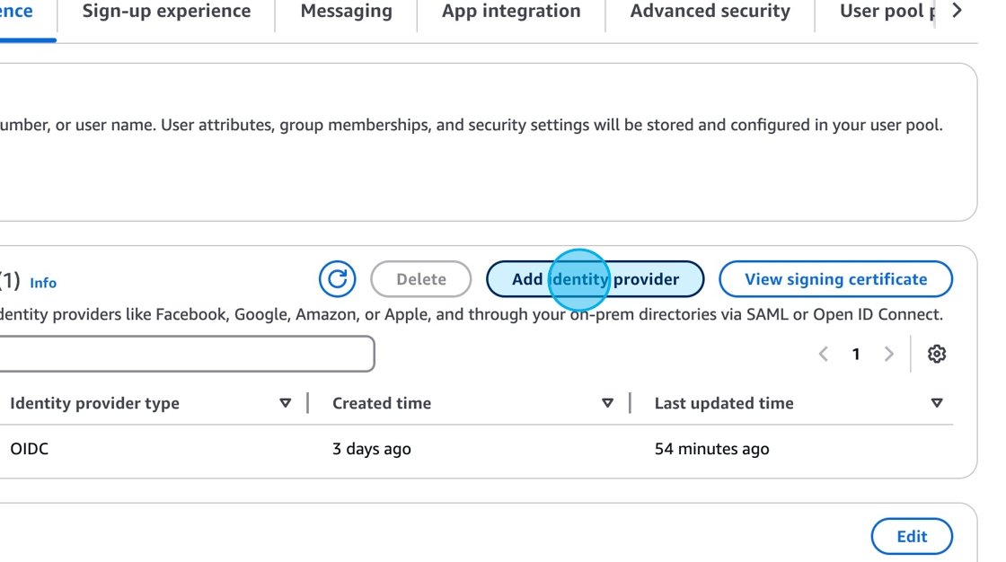This screenshot has height=562, width=1006.
Task: Go to previous page of providers
Action: tap(824, 354)
